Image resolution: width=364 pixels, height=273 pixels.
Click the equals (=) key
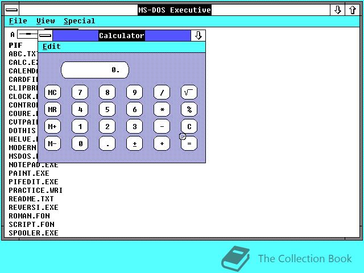[x=189, y=143]
